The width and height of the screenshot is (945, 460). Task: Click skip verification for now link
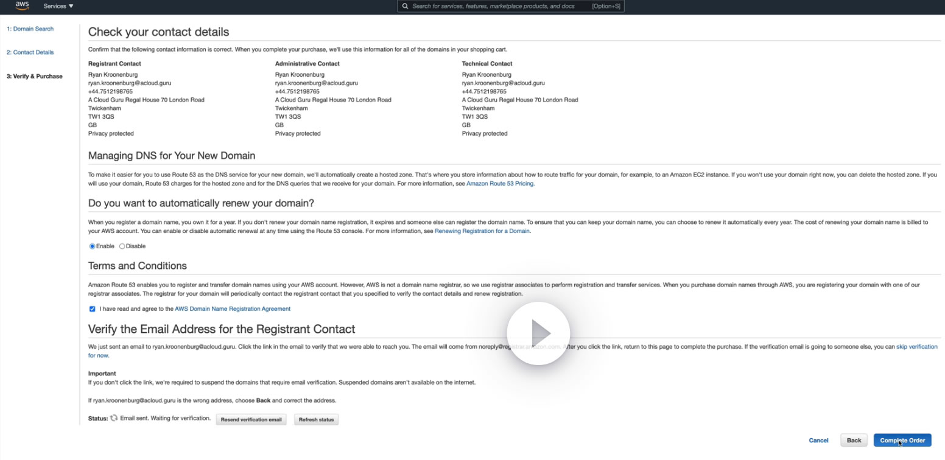tap(917, 347)
